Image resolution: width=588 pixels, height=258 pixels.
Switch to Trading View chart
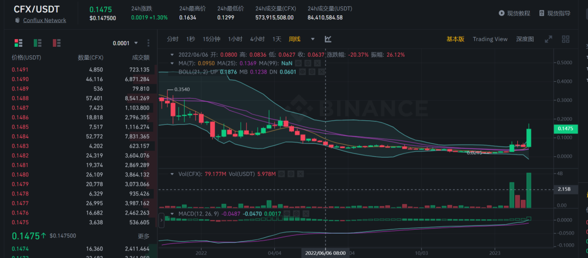point(490,39)
